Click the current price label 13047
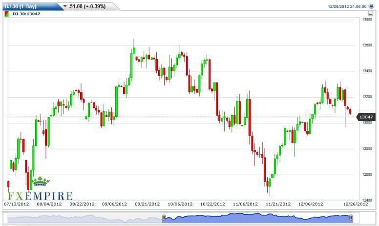The height and width of the screenshot is (226, 379). click(x=366, y=117)
